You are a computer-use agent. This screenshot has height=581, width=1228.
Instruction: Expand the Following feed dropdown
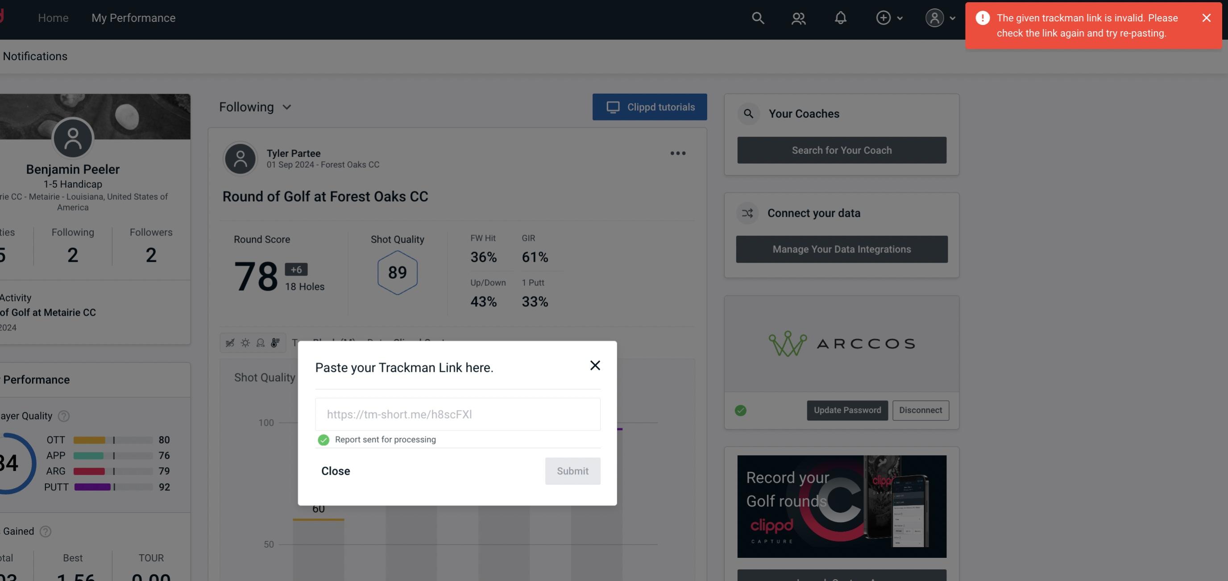255,107
